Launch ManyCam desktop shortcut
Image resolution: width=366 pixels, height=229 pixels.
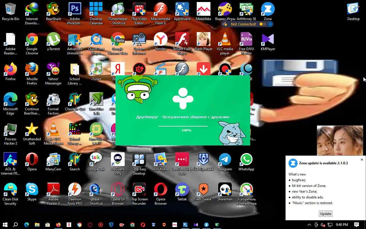coord(53,162)
